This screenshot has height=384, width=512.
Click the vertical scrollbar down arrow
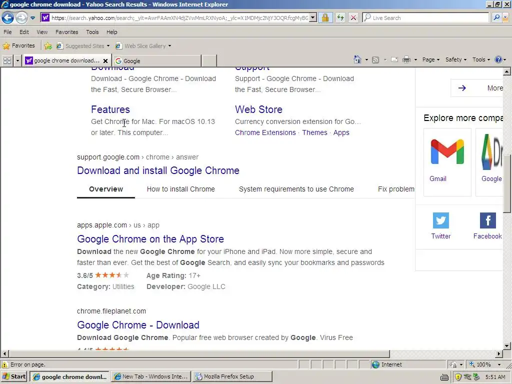click(x=507, y=345)
